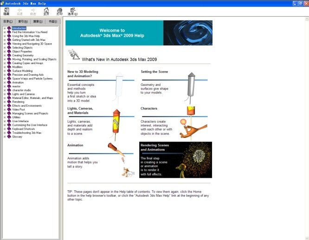Click the Print toolbar icon
This screenshot has height=240, width=309.
59,12
